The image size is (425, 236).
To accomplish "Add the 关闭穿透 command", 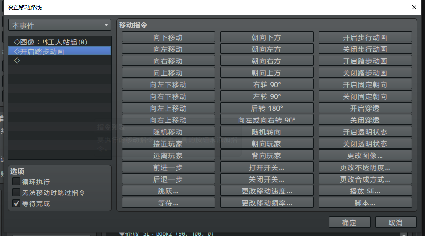I will click(365, 120).
